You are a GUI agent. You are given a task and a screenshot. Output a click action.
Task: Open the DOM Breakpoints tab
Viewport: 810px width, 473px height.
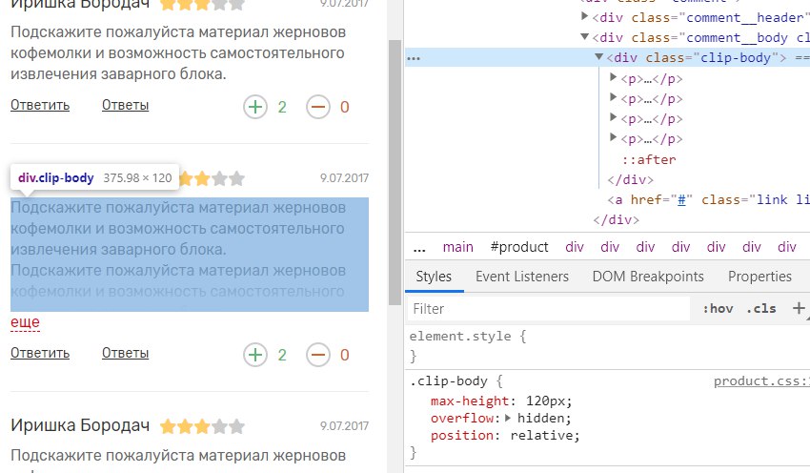[648, 277]
